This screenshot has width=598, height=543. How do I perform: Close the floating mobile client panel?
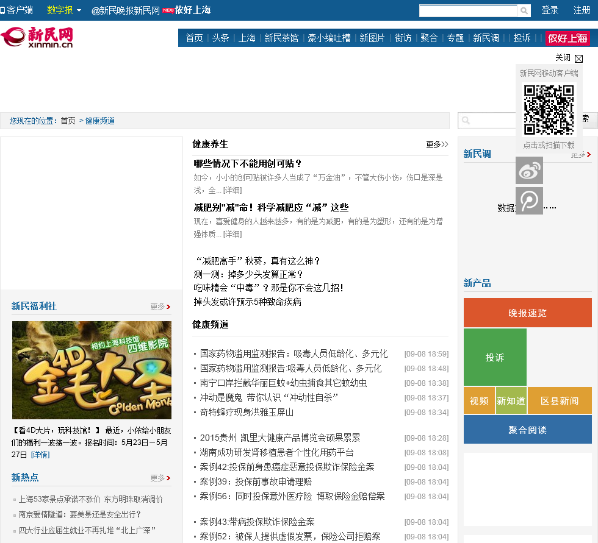coord(578,59)
